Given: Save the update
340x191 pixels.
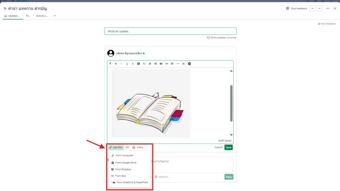Looking at the screenshot, I should click(228, 147).
